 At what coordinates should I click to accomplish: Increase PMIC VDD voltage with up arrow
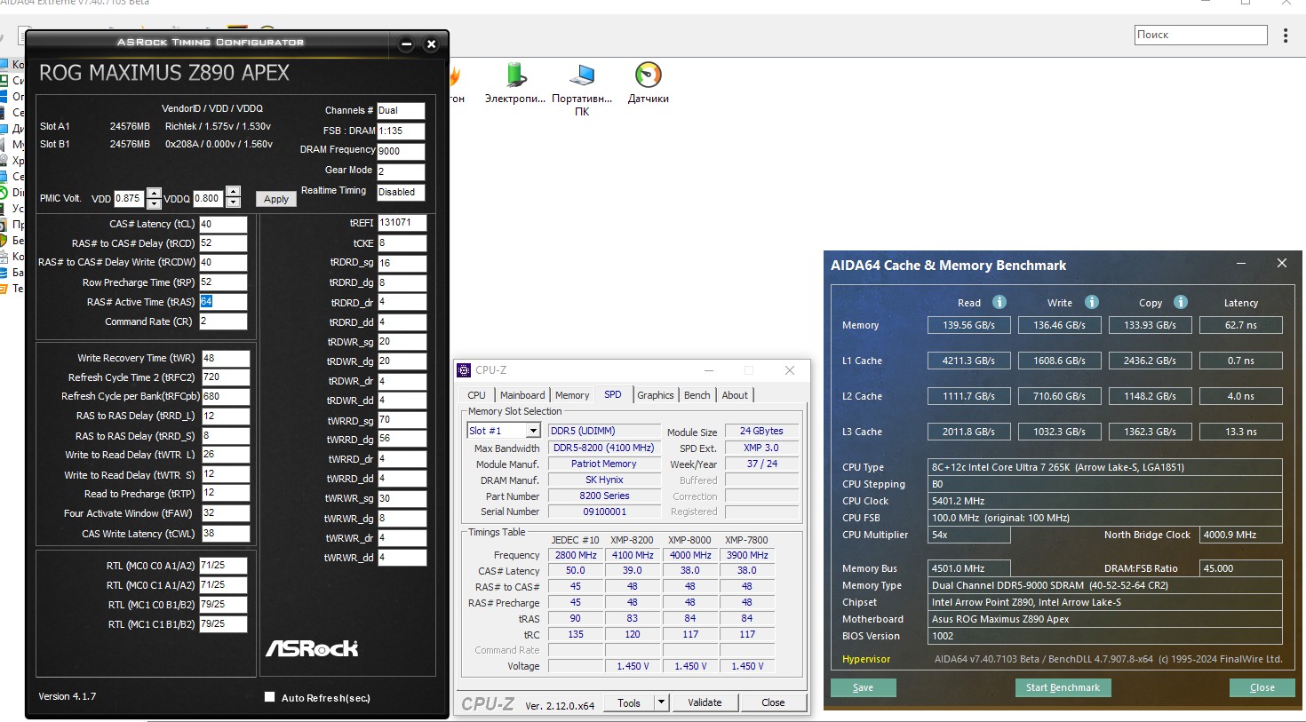pos(154,193)
